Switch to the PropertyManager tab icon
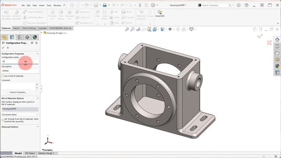This screenshot has width=281, height=158. click(x=12, y=37)
